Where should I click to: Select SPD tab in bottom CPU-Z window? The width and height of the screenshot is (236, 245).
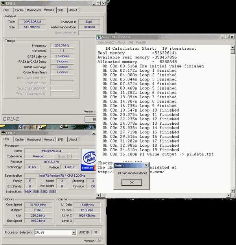pyautogui.click(x=60, y=140)
